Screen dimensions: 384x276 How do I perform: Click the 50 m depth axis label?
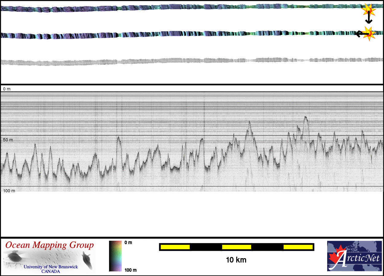click(8, 140)
